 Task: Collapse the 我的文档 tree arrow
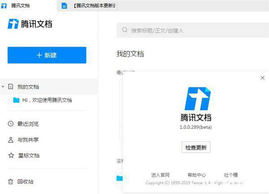(x=3, y=87)
